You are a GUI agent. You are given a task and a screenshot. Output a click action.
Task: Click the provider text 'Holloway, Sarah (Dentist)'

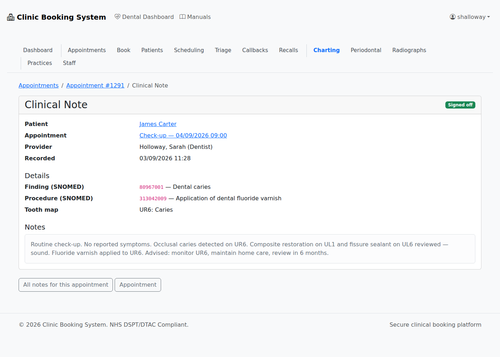click(x=176, y=147)
